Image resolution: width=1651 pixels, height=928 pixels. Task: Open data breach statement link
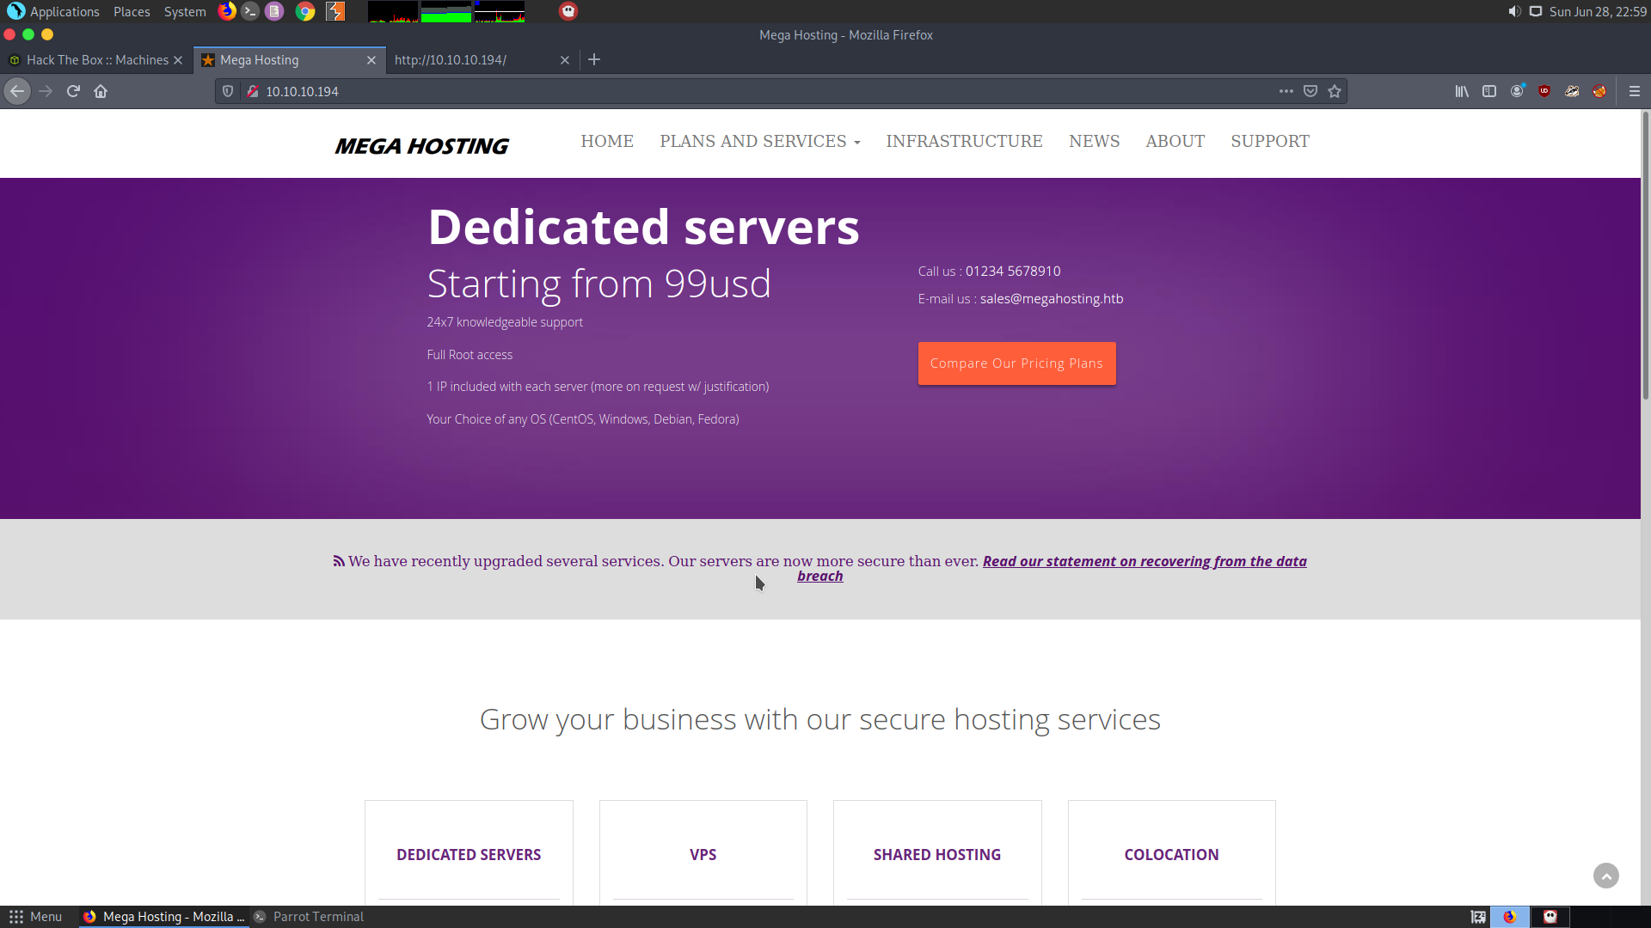tap(1144, 561)
